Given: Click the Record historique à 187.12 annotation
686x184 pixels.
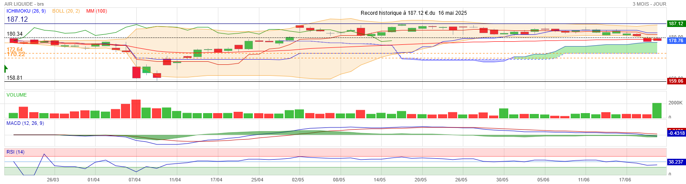Looking at the screenshot, I should [414, 13].
